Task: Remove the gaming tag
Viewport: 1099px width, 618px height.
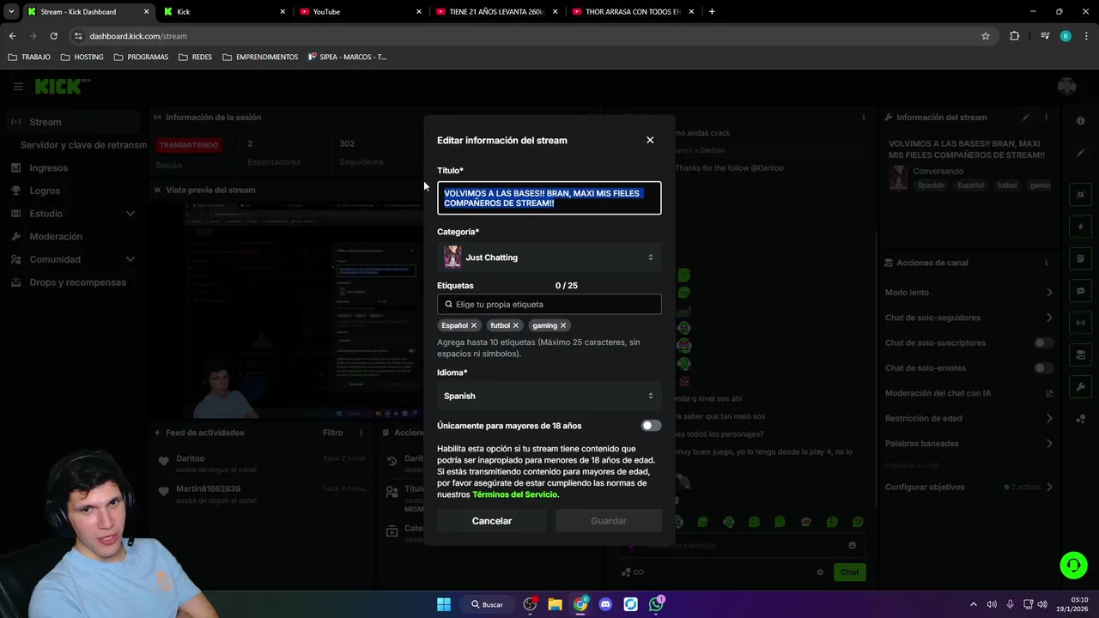Action: pyautogui.click(x=563, y=325)
